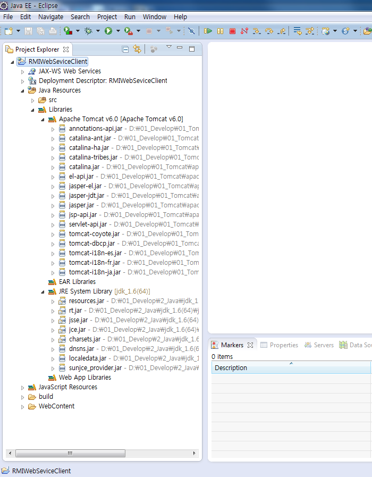Click the red Terminate square icon
Image resolution: width=372 pixels, height=477 pixels.
(232, 31)
